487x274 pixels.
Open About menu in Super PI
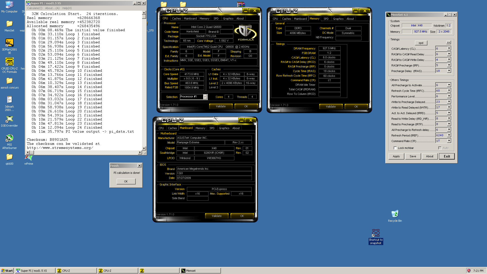pos(52,8)
